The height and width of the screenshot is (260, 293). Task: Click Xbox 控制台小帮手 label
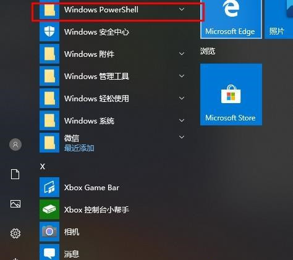click(96, 210)
